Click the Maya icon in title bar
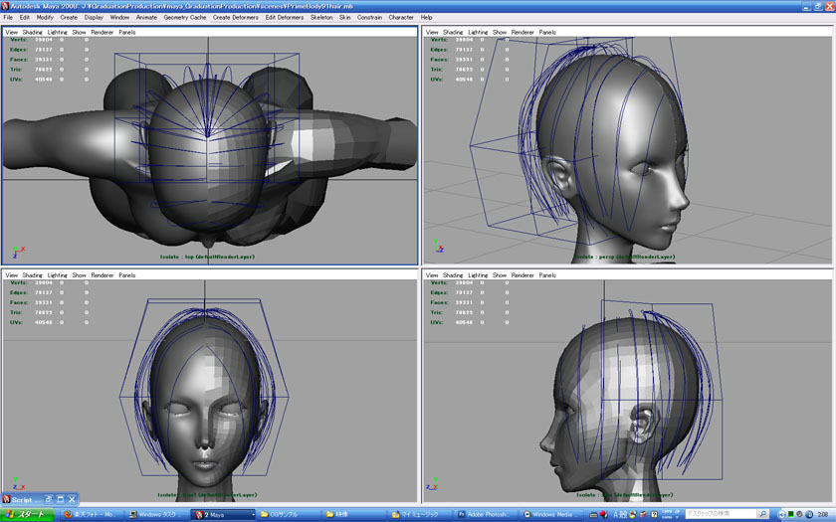This screenshot has height=522, width=836. pyautogui.click(x=5, y=5)
